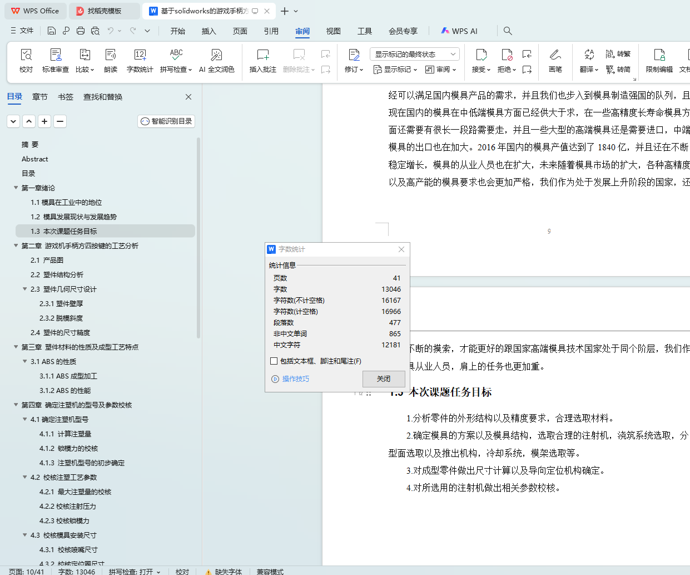The image size is (690, 575).
Task: Click 智能识别目录 button
Action: coord(166,121)
